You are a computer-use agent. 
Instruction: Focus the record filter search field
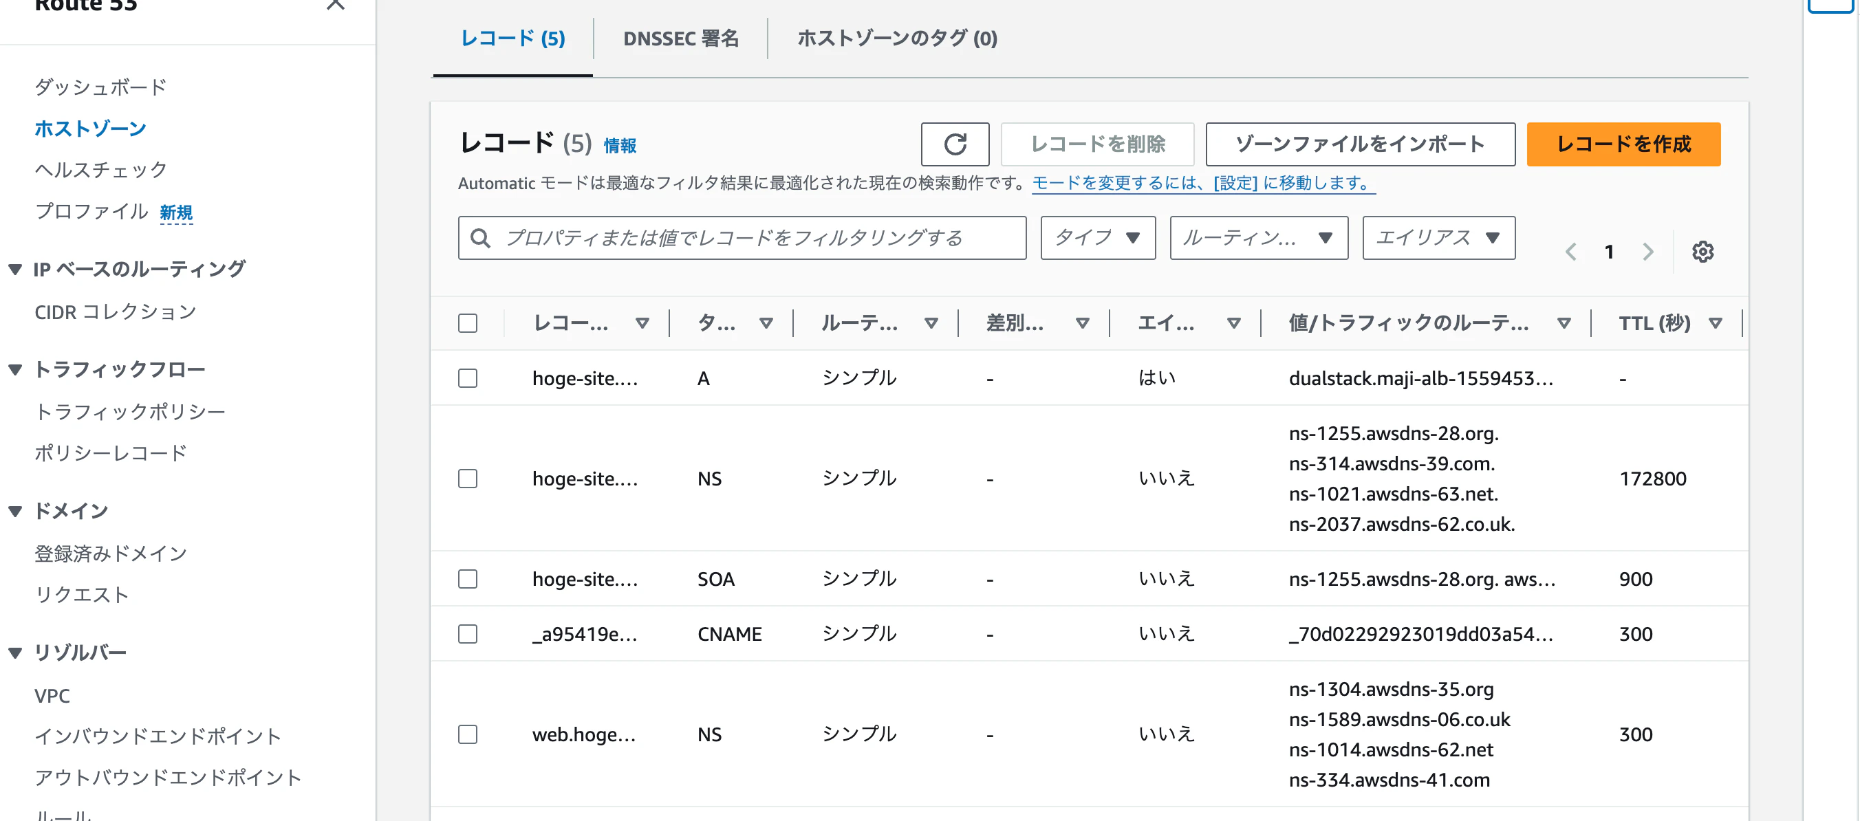tap(742, 237)
